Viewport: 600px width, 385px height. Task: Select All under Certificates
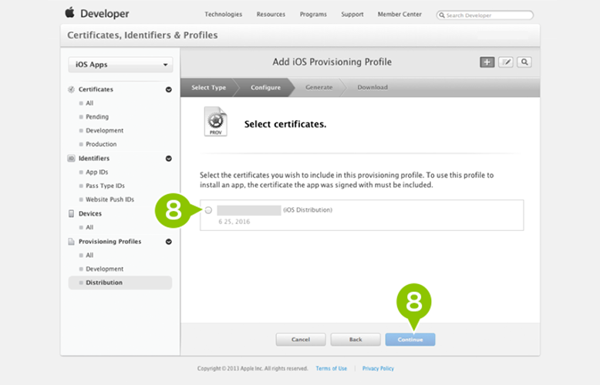tap(89, 103)
